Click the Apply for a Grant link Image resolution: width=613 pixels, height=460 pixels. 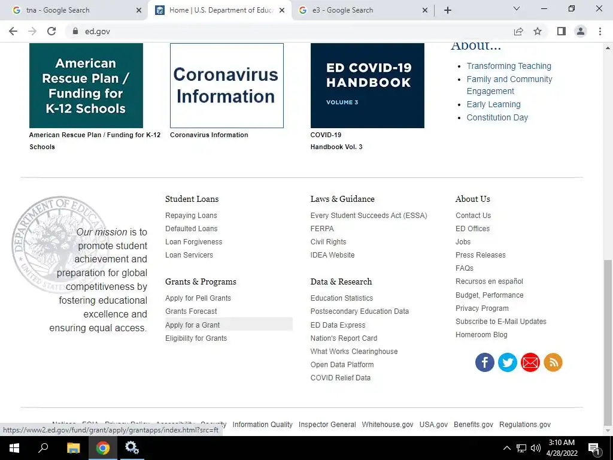192,325
